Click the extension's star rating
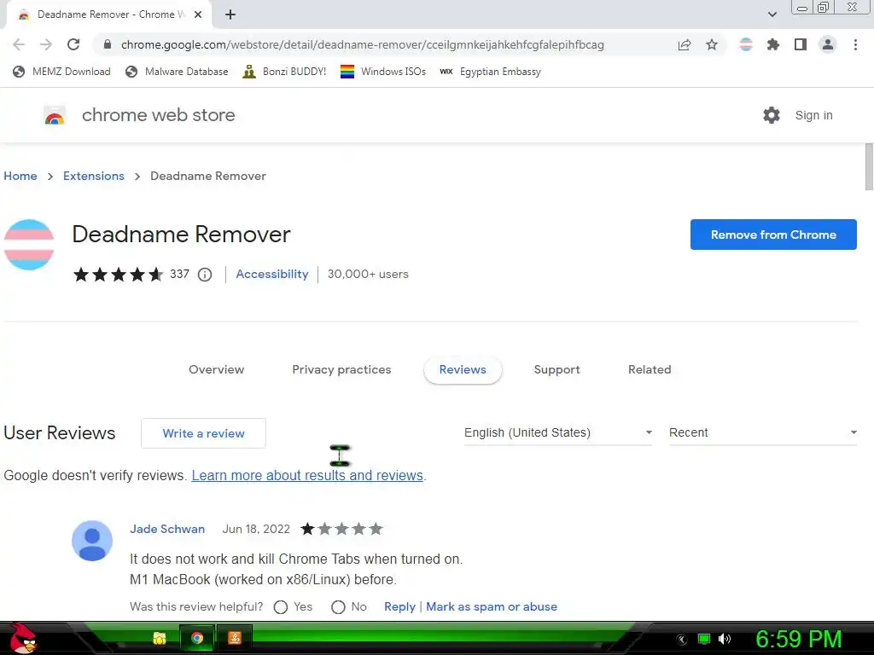 (118, 274)
